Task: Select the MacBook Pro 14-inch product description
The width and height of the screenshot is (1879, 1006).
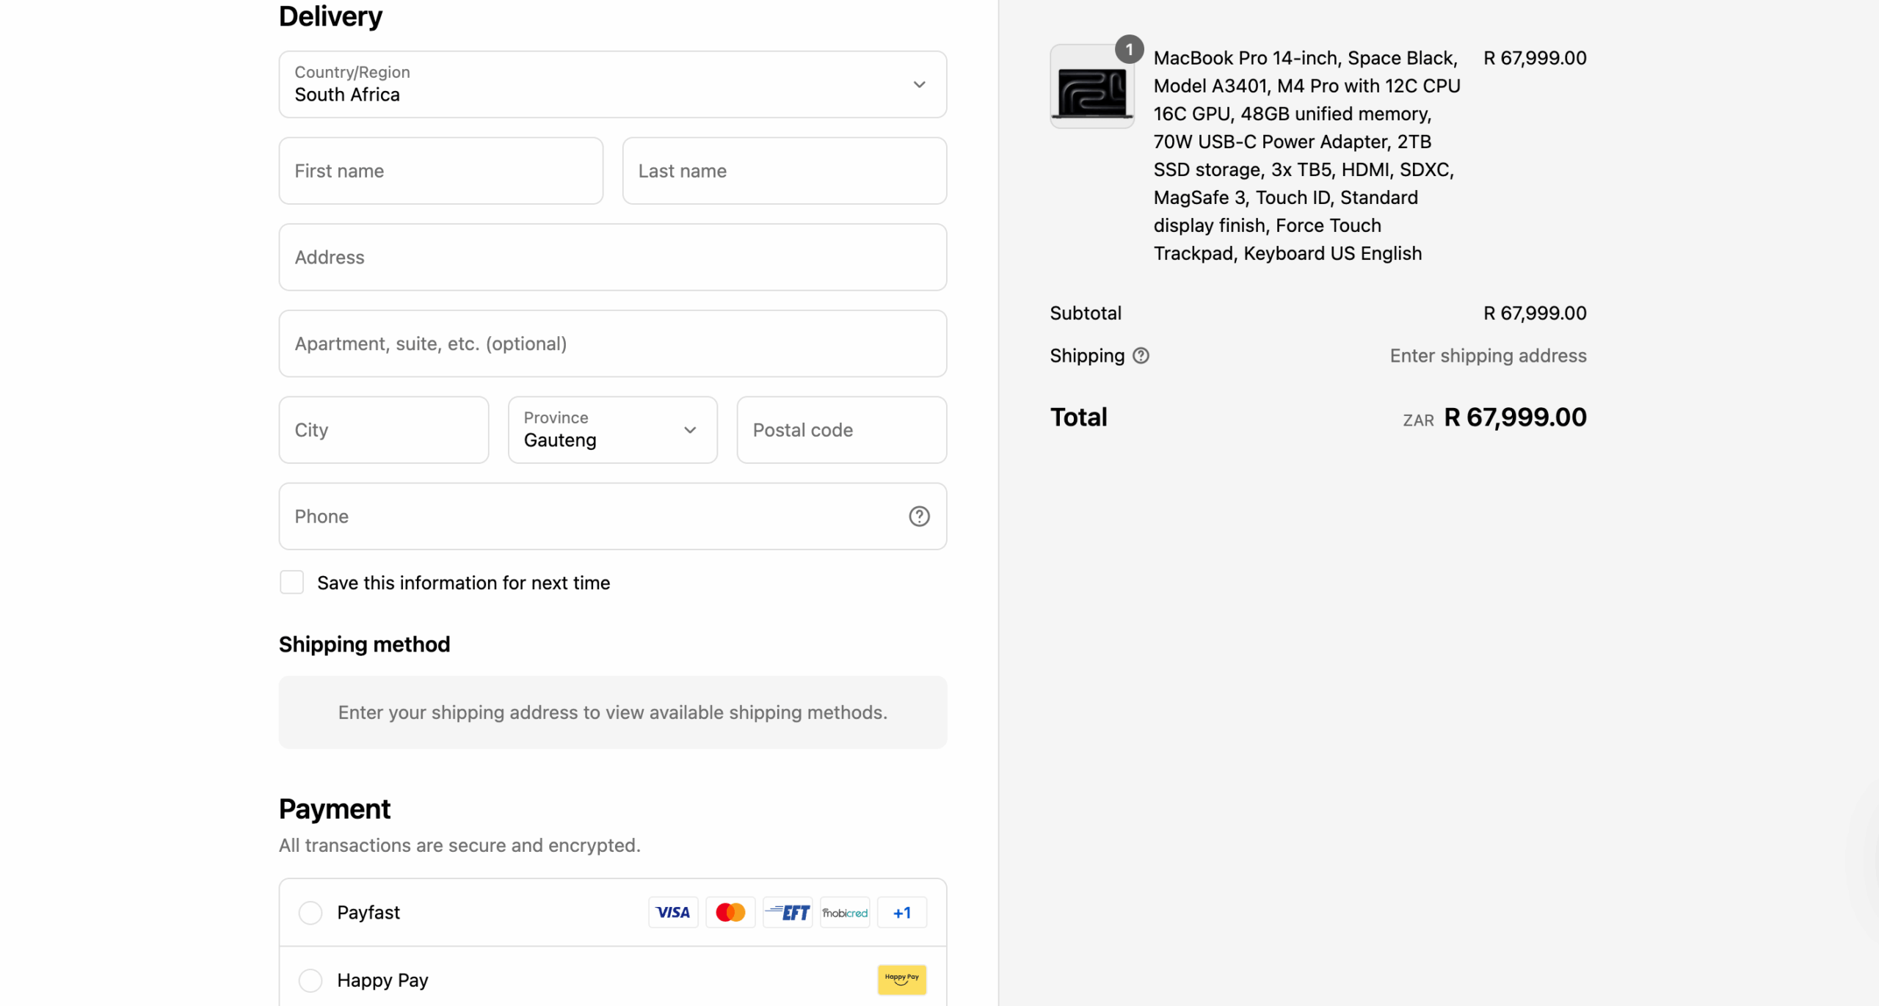Action: pyautogui.click(x=1306, y=156)
